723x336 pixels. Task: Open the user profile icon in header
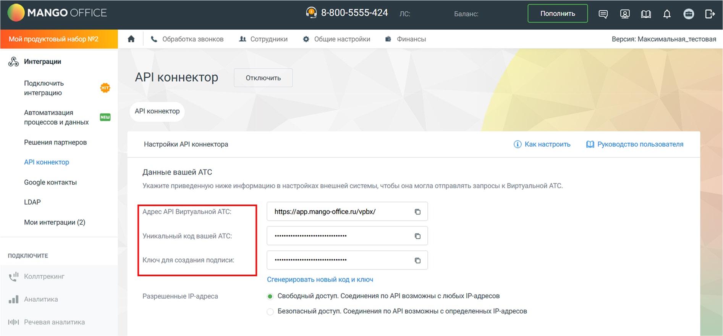pyautogui.click(x=624, y=14)
